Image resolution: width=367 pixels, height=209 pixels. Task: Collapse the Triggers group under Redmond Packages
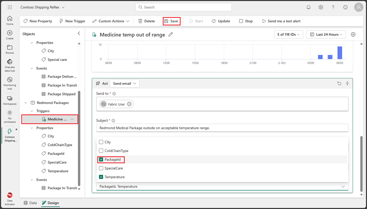[x=32, y=111]
